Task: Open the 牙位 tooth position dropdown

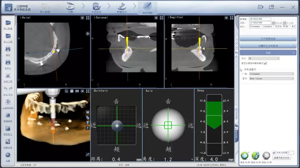Action: [264, 58]
